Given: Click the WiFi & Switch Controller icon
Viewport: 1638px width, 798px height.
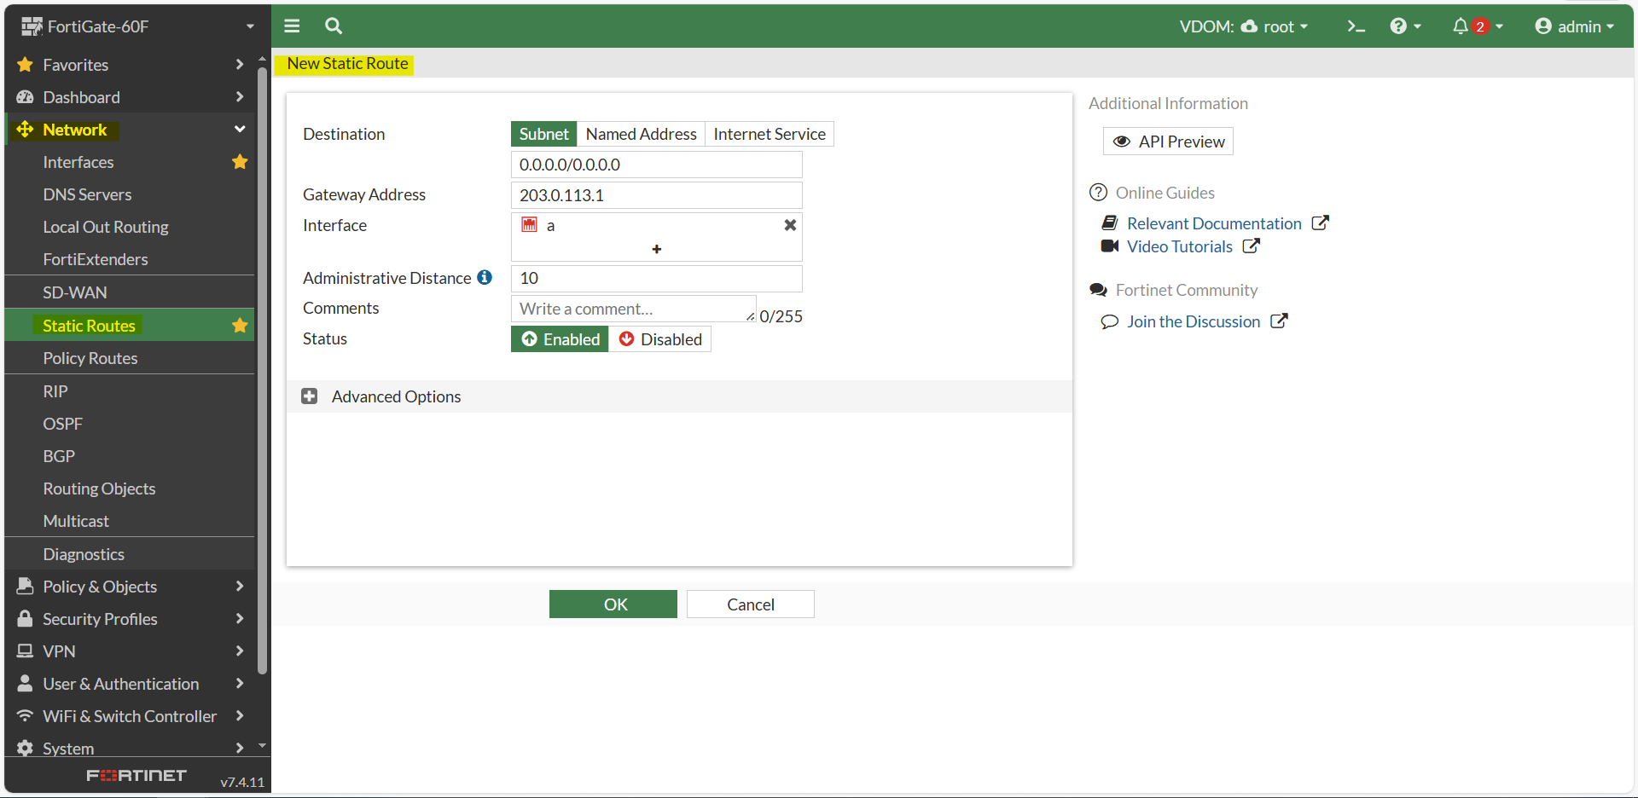Looking at the screenshot, I should coord(25,715).
